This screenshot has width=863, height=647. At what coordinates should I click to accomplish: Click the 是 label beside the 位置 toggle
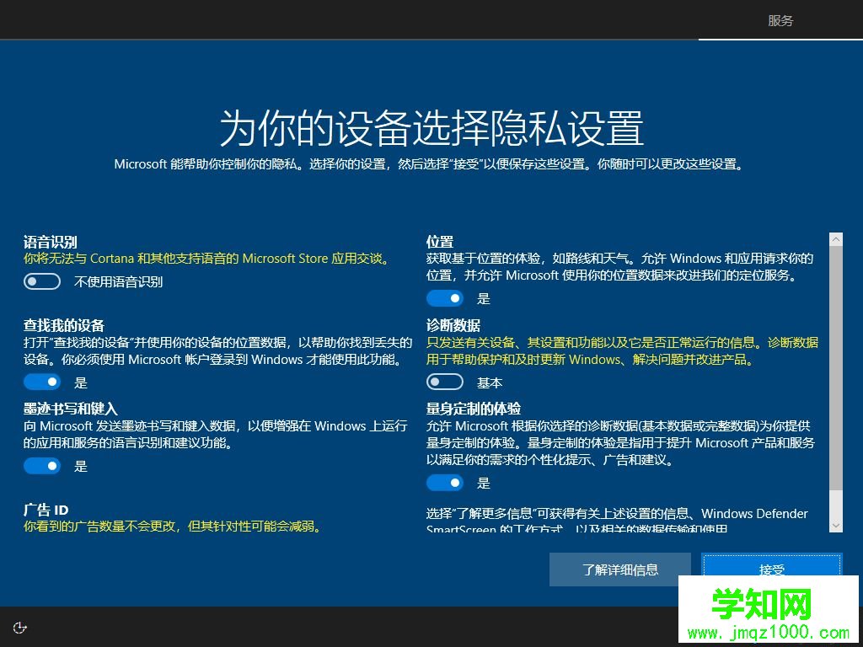click(x=484, y=298)
